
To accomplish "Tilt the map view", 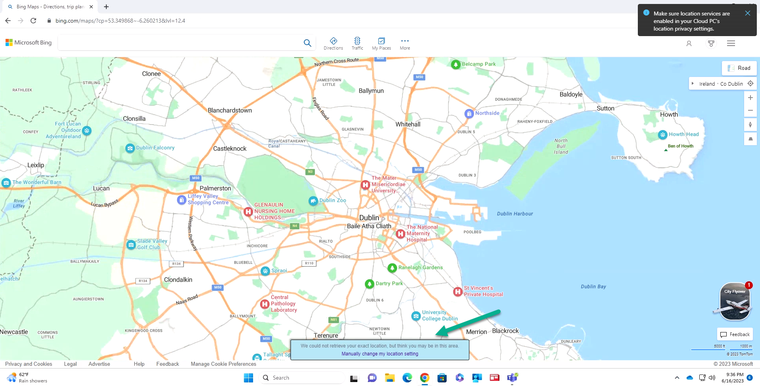I will click(x=750, y=139).
